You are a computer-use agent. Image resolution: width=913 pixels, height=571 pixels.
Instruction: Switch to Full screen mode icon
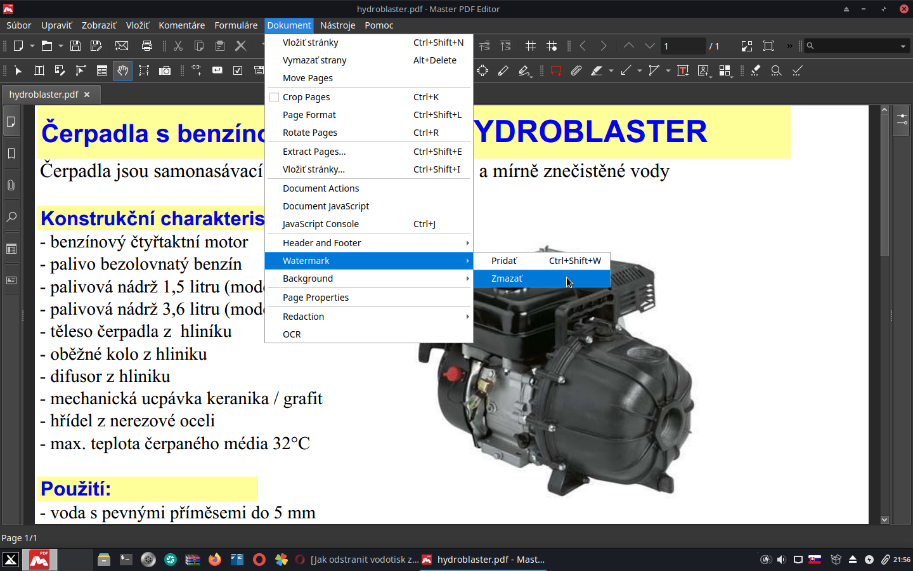pyautogui.click(x=747, y=46)
